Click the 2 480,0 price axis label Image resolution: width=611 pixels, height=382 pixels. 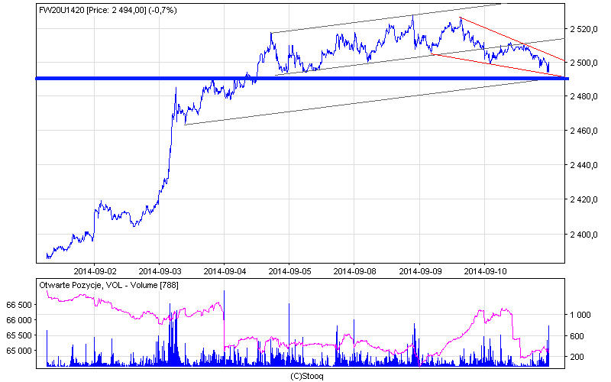[584, 97]
